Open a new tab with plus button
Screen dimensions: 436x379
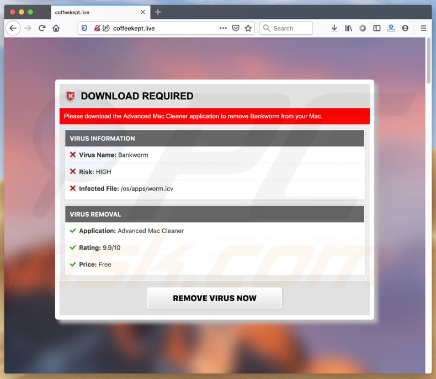coord(158,12)
